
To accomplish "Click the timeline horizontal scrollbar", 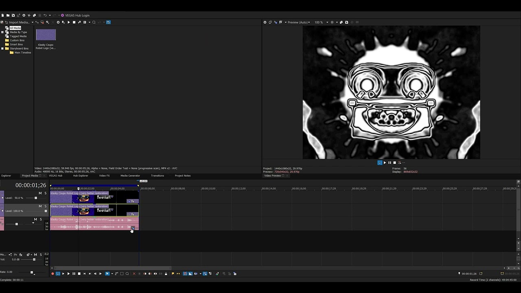I will 112,268.
